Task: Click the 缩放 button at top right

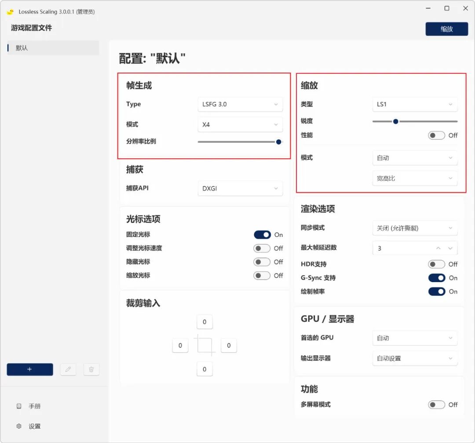Action: pos(447,29)
